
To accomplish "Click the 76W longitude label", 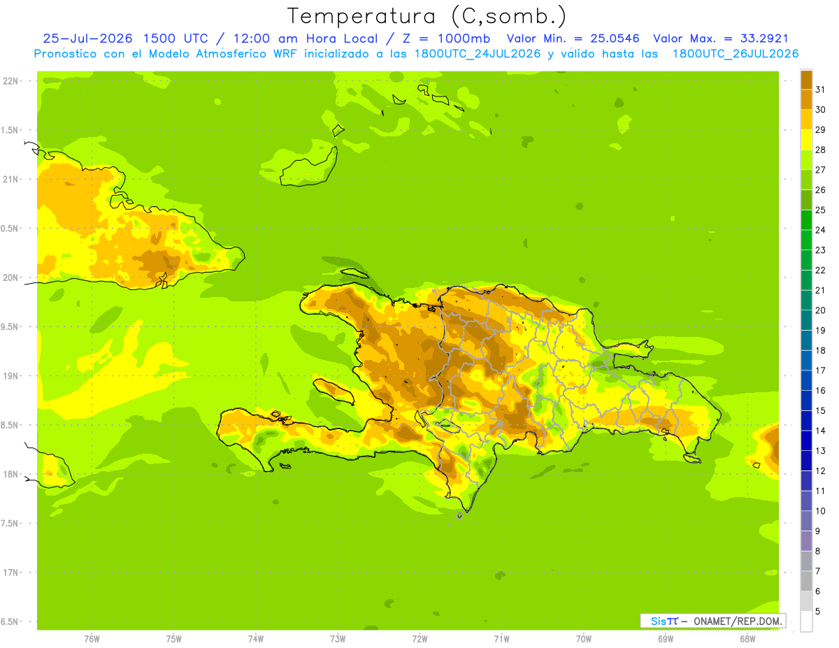I will coord(92,638).
